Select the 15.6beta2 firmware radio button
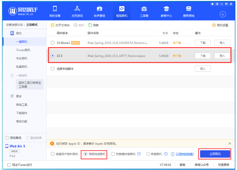The width and height of the screenshot is (237, 170). tap(53, 43)
